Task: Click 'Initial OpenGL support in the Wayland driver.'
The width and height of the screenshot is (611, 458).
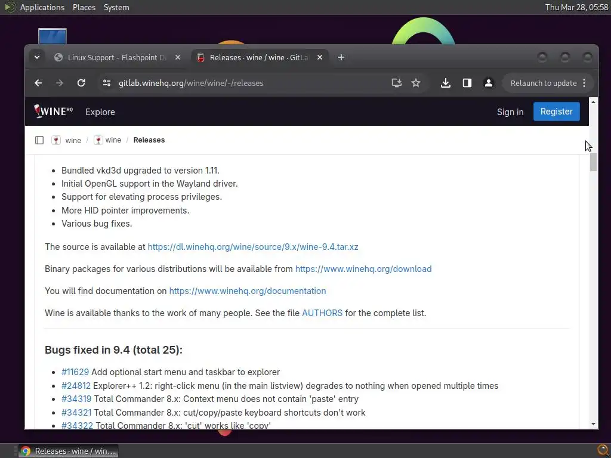Action: [x=150, y=184]
